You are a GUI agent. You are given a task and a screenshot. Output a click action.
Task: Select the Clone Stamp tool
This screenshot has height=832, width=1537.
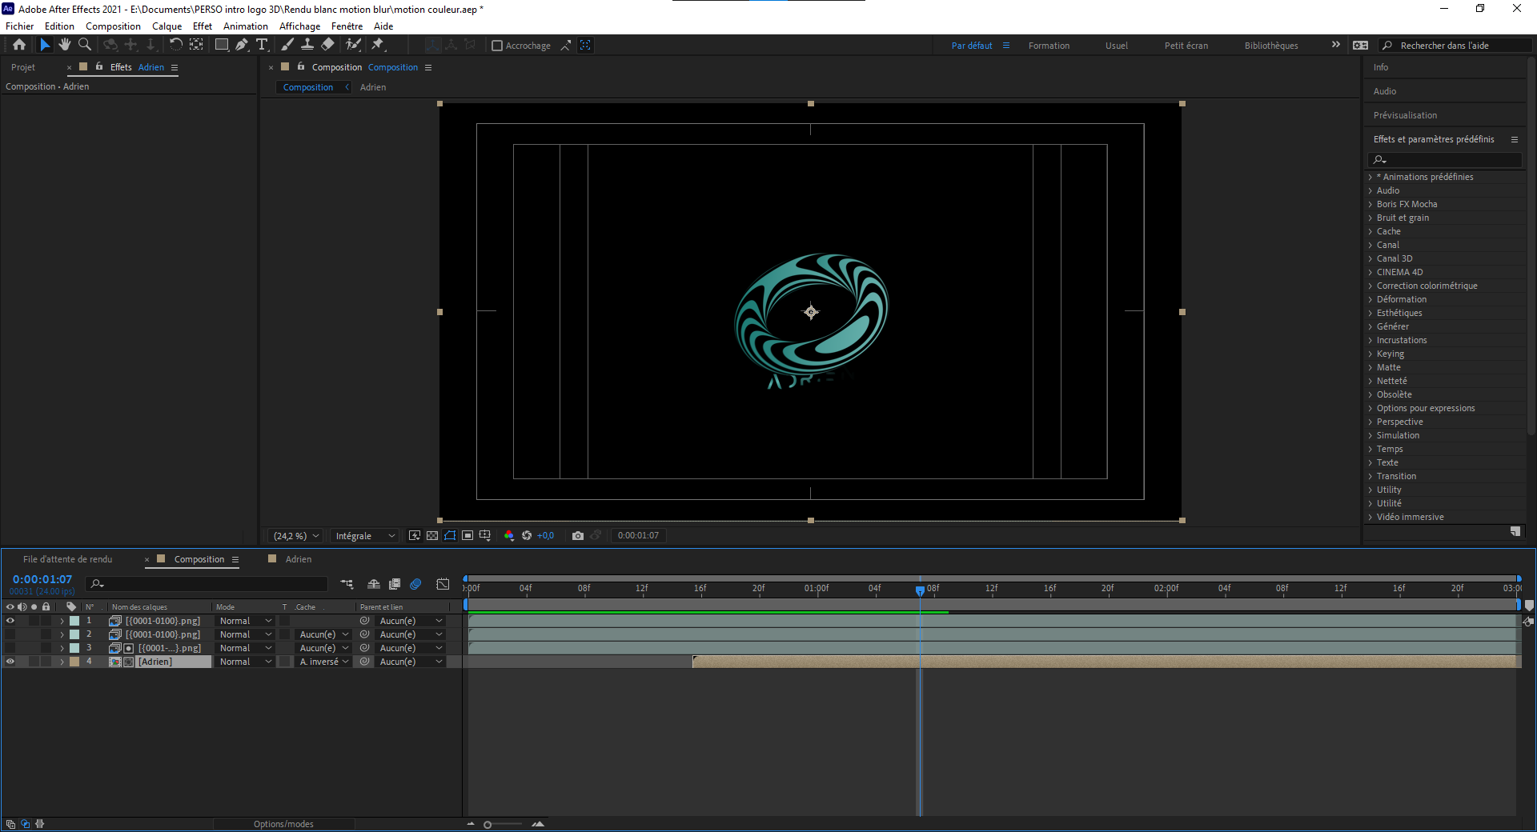pos(307,45)
